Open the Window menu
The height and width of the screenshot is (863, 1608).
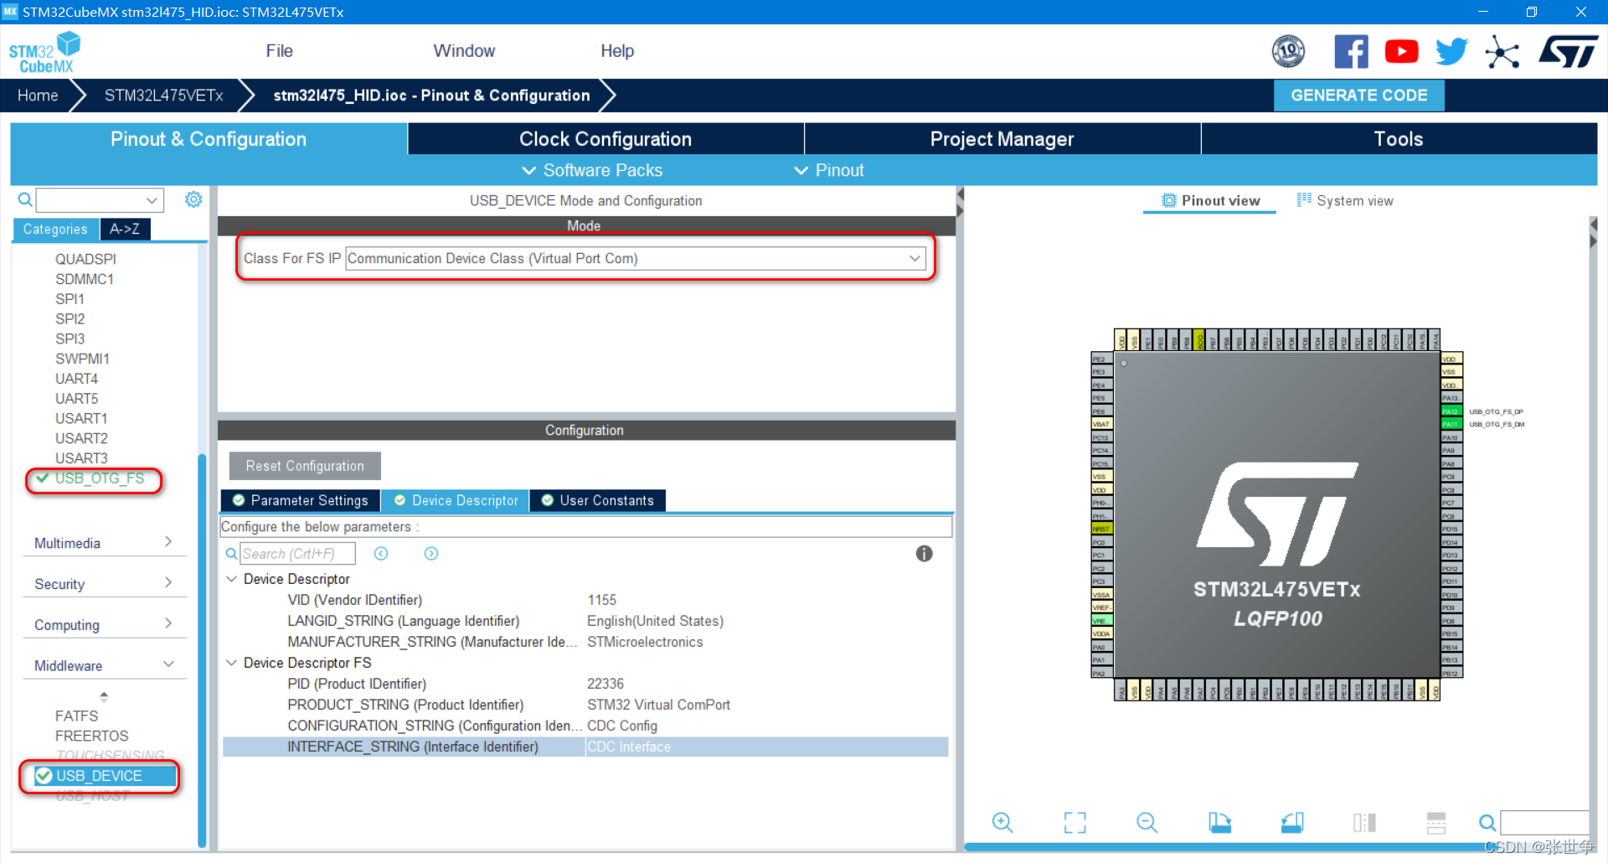click(x=464, y=51)
